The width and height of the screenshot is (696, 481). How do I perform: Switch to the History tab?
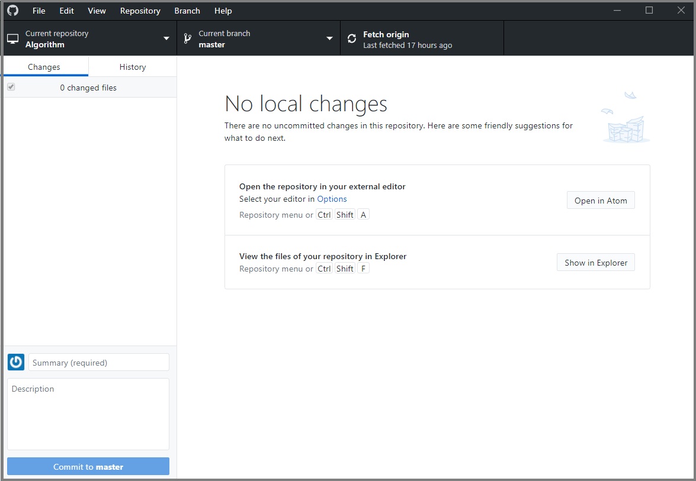pyautogui.click(x=133, y=66)
